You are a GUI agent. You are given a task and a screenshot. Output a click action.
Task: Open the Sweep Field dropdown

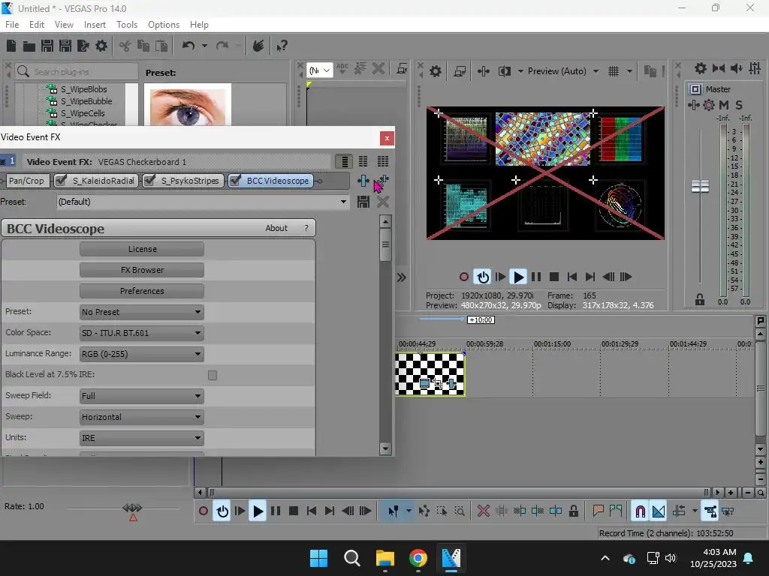point(142,396)
